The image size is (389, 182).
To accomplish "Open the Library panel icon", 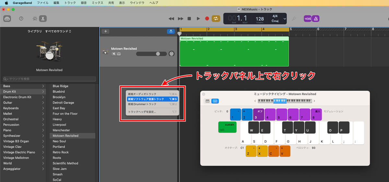I will pyautogui.click(x=7, y=19).
